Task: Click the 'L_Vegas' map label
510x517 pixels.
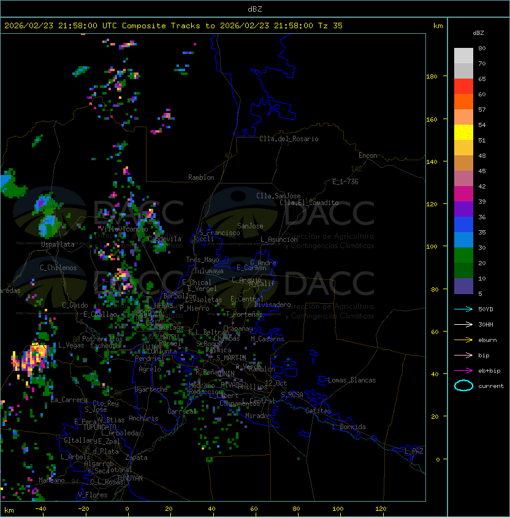Action: pyautogui.click(x=71, y=345)
